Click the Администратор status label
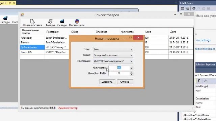The width and height of the screenshot is (216, 121). (x=68, y=108)
